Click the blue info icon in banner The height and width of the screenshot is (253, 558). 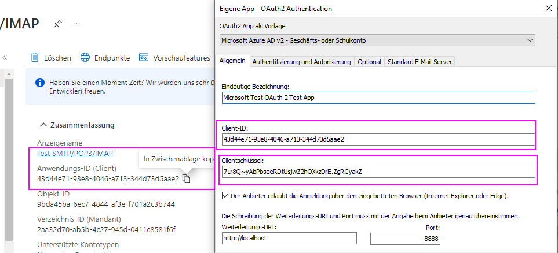40,83
